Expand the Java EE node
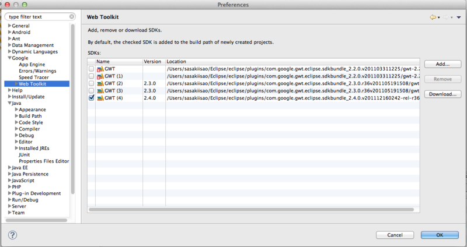 [x=9, y=168]
